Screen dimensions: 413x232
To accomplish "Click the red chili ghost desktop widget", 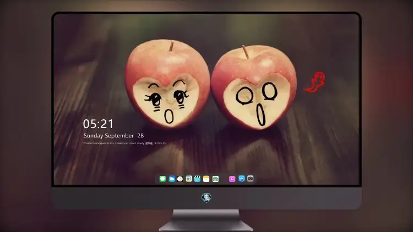I will [315, 82].
